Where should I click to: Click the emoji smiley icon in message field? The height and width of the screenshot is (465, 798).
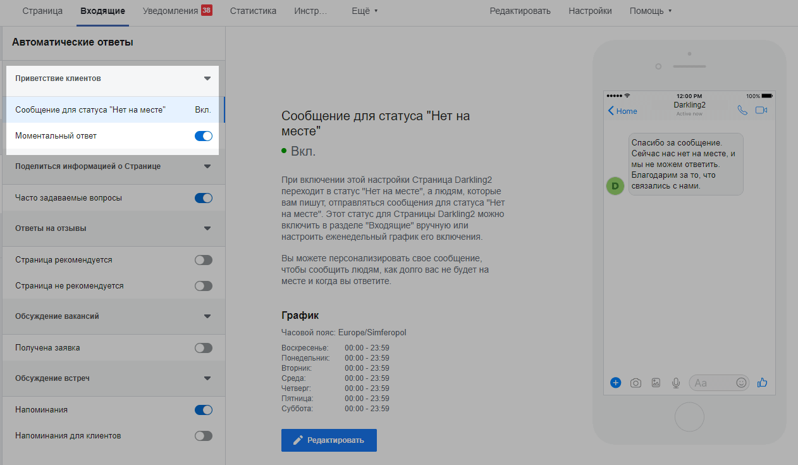click(x=741, y=383)
